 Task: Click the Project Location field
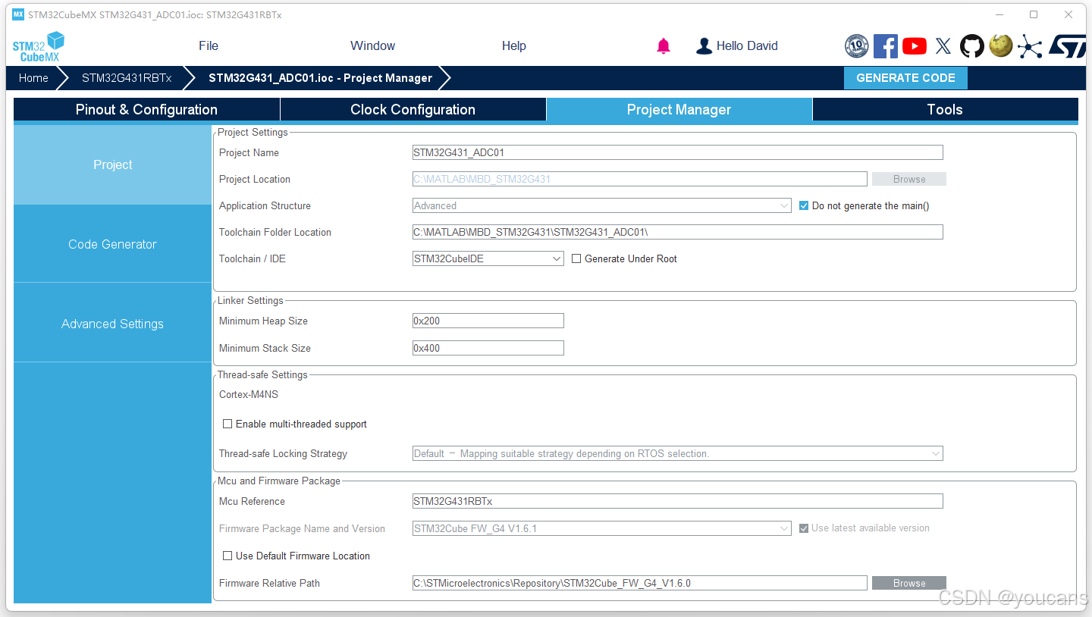640,179
